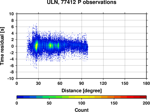Click the y-axis tick label 10
The height and width of the screenshot is (112, 150).
(11, 14)
